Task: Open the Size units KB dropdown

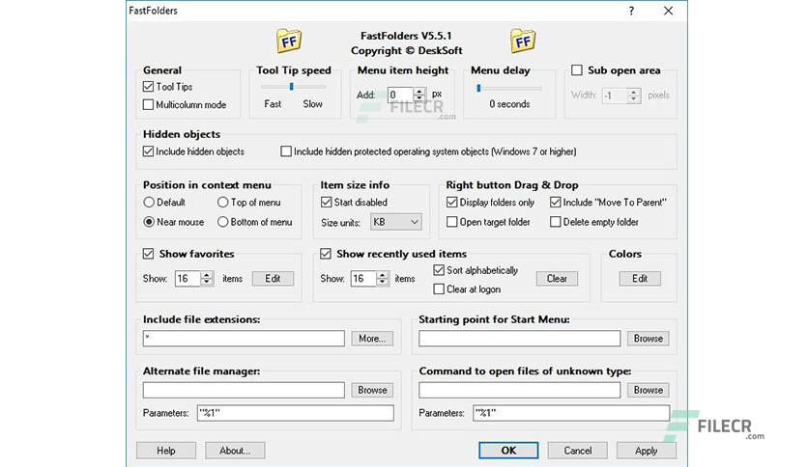Action: [x=395, y=222]
